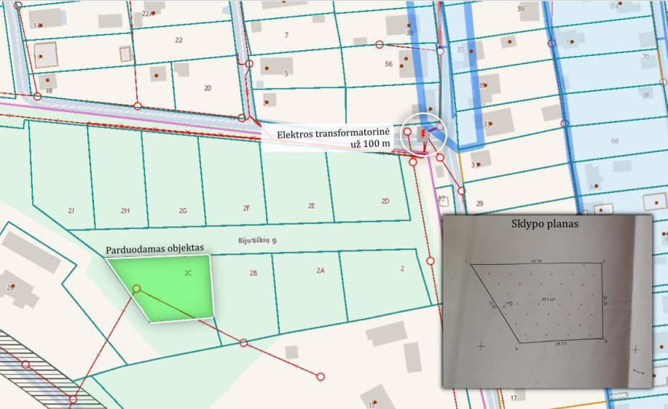
Task: Click the 'Sklypo planas' title text
Action: [x=545, y=224]
